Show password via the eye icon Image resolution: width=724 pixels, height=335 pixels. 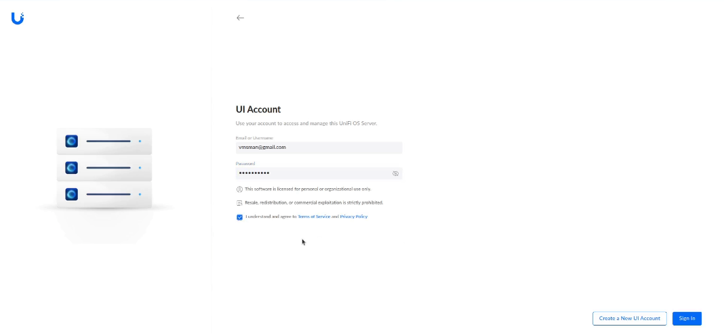point(395,174)
